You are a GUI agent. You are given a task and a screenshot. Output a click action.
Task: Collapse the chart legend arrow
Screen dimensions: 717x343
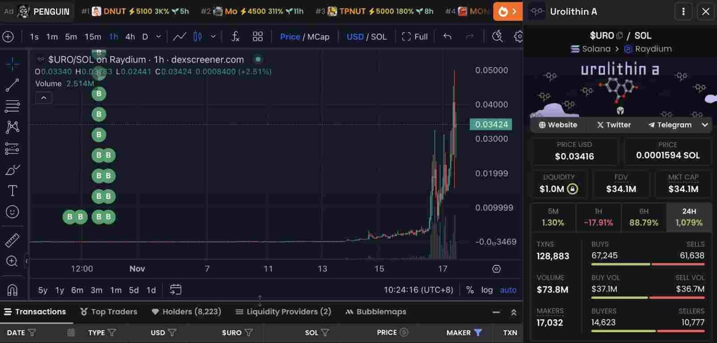coord(43,98)
